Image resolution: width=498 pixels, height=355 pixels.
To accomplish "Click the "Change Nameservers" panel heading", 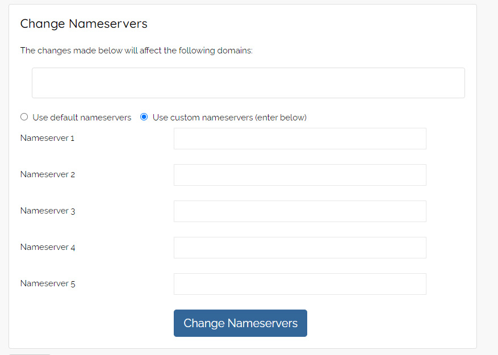I will click(83, 24).
